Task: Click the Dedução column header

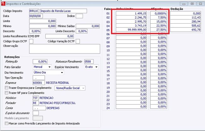Action: click(177, 9)
